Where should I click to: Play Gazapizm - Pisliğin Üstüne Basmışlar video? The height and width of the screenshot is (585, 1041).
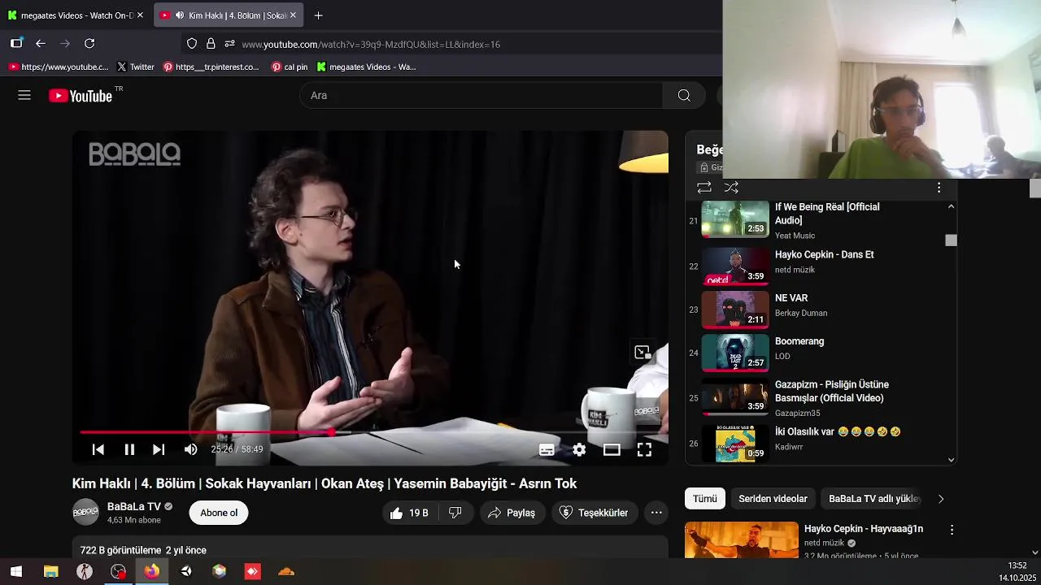tap(821, 397)
